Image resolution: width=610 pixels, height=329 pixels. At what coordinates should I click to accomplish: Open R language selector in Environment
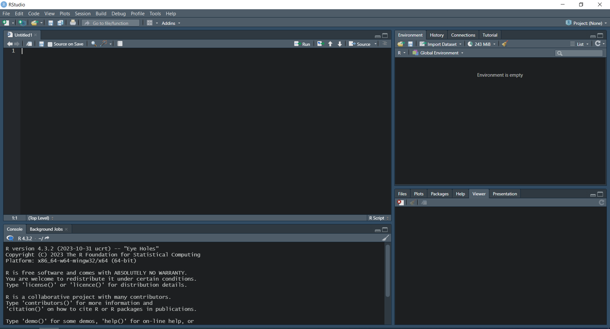click(402, 53)
